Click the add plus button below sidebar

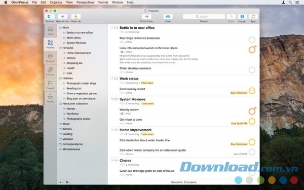pyautogui.click(x=60, y=182)
